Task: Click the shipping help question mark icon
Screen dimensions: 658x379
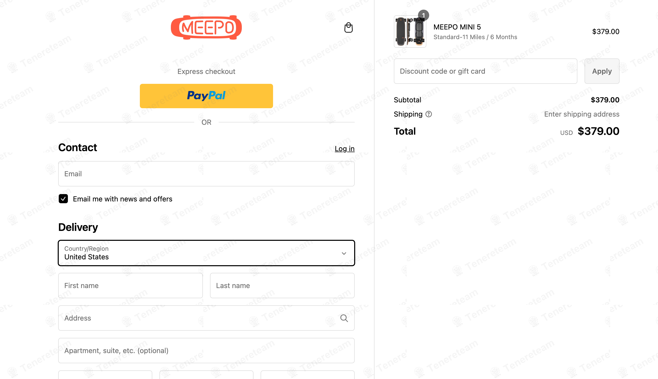Action: (x=428, y=114)
